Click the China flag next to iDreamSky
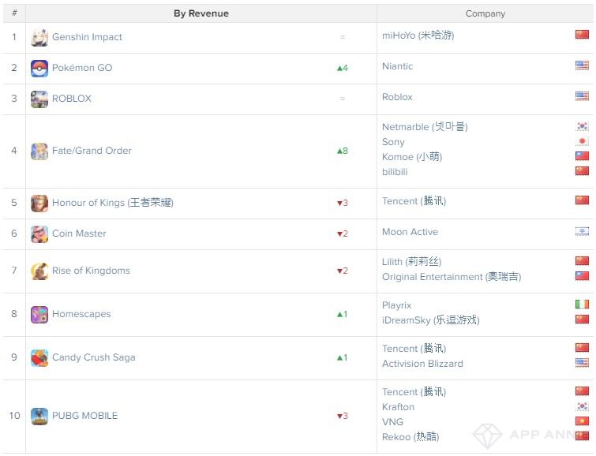Viewport: 596px width, 456px height. click(582, 320)
